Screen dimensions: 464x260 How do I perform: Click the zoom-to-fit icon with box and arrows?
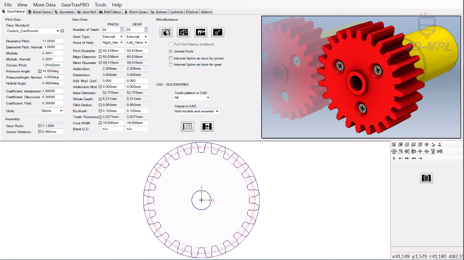point(394,151)
